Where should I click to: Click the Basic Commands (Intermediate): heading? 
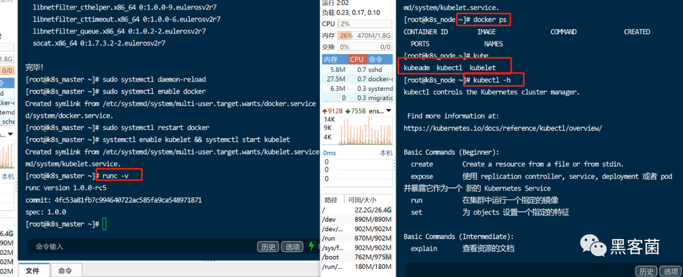[x=458, y=237]
